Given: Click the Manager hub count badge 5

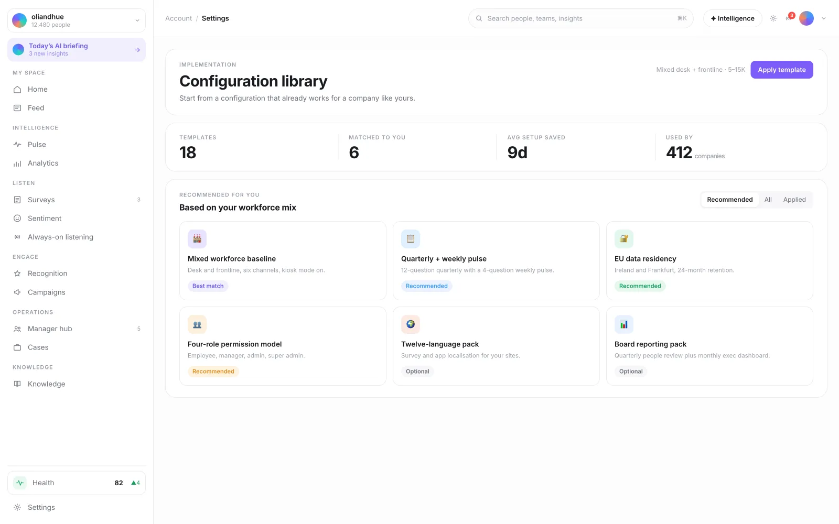Looking at the screenshot, I should tap(139, 329).
